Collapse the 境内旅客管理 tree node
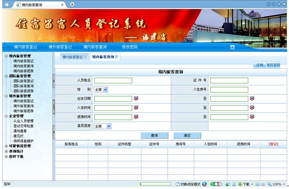Screen dimensions: 289x189 pos(6,56)
